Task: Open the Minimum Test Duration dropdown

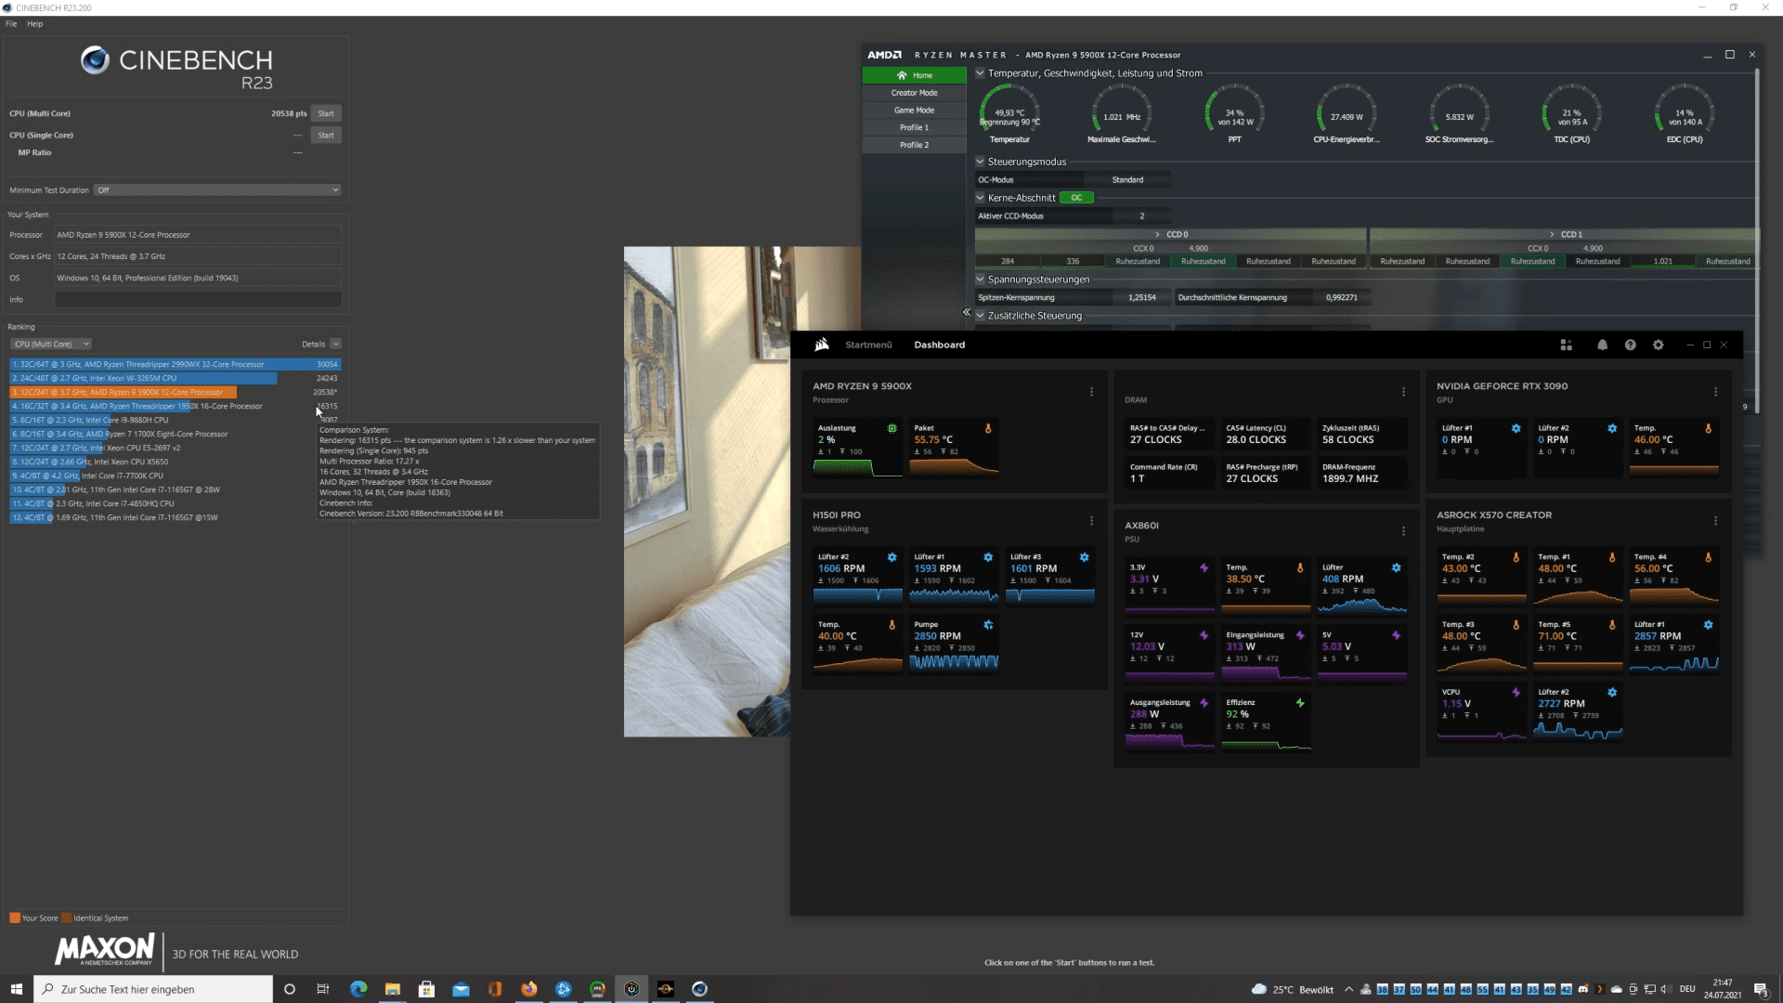Action: (x=218, y=190)
